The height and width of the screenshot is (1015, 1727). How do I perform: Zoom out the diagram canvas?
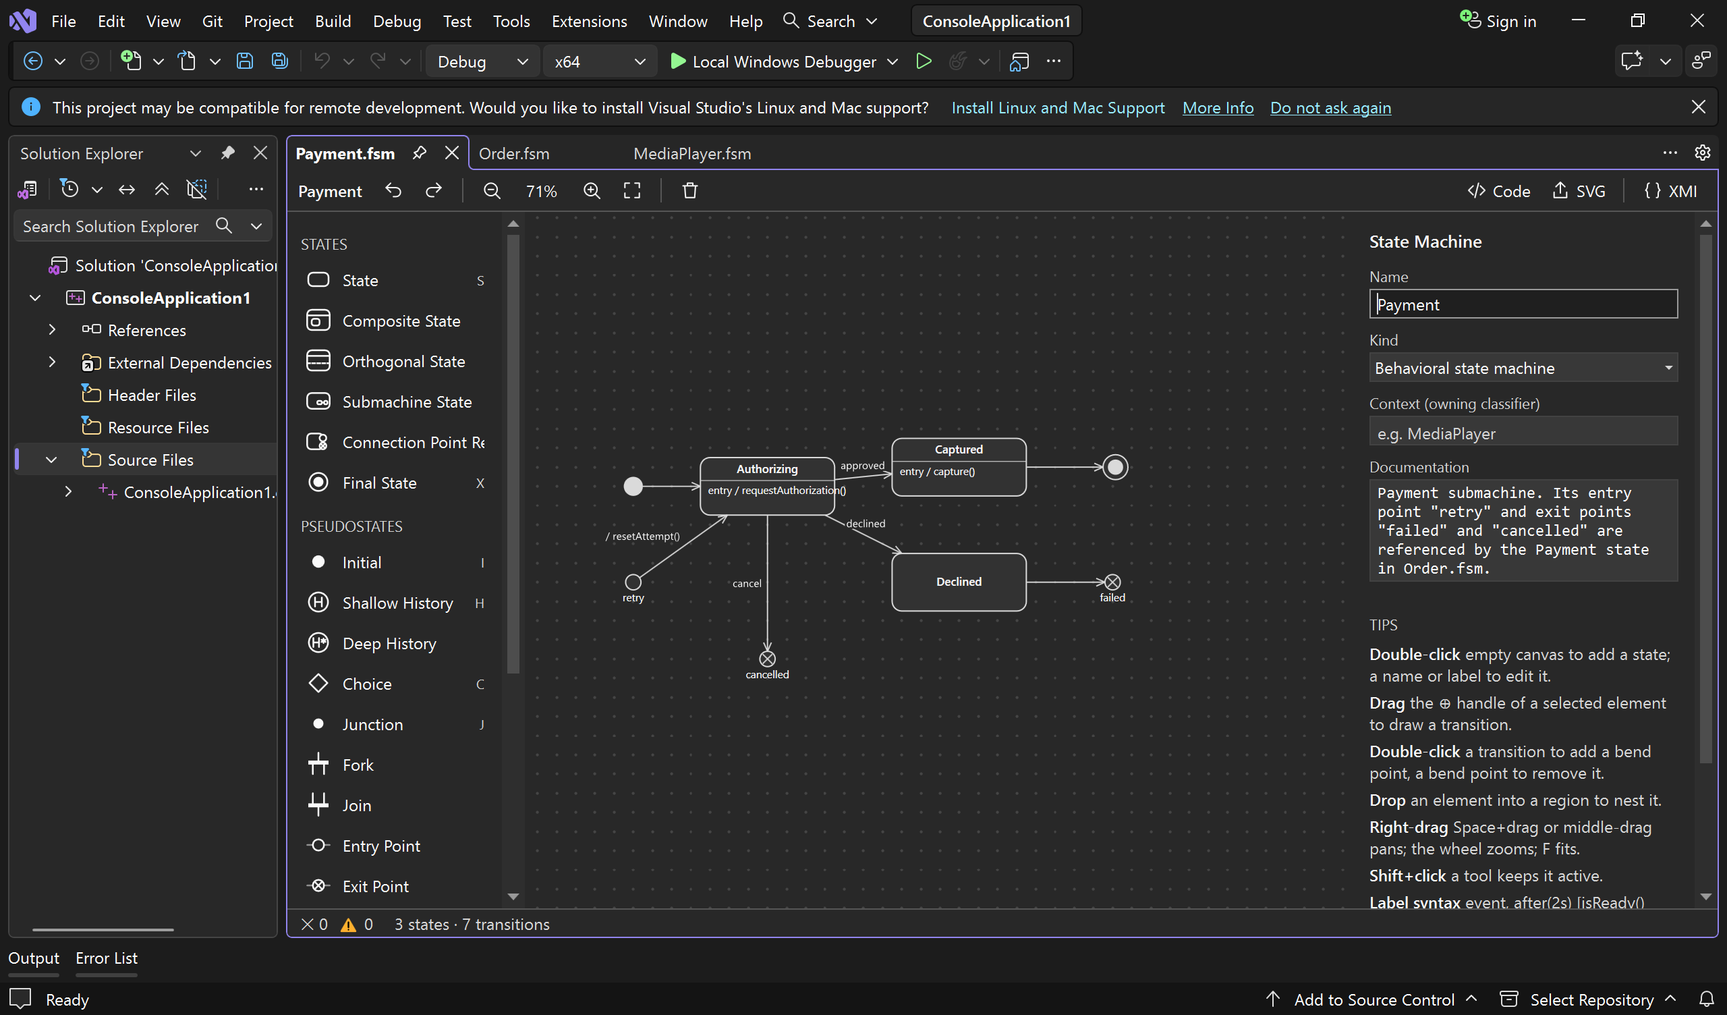(x=491, y=191)
